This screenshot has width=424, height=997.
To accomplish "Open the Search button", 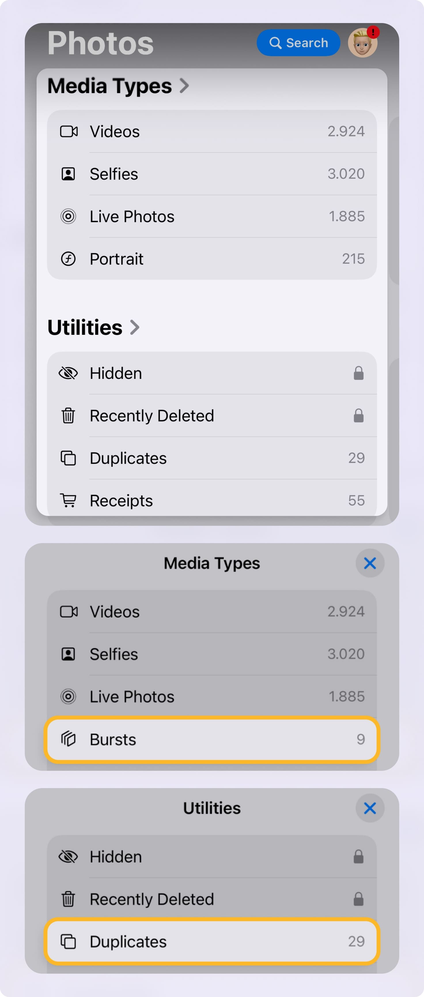I will point(298,43).
